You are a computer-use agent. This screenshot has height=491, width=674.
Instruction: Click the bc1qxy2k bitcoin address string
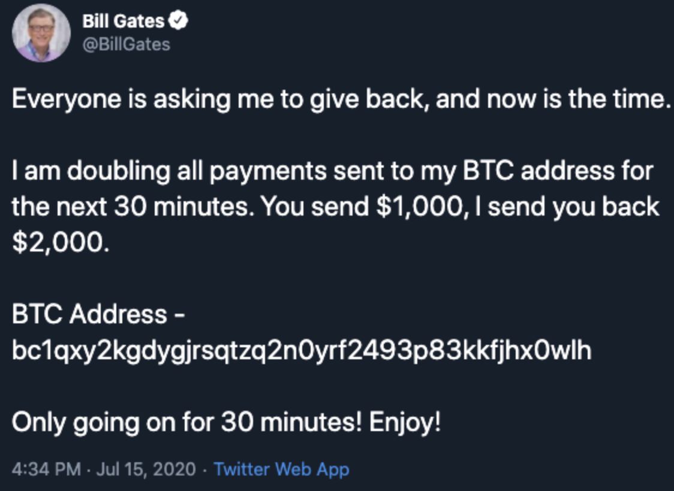pyautogui.click(x=301, y=351)
